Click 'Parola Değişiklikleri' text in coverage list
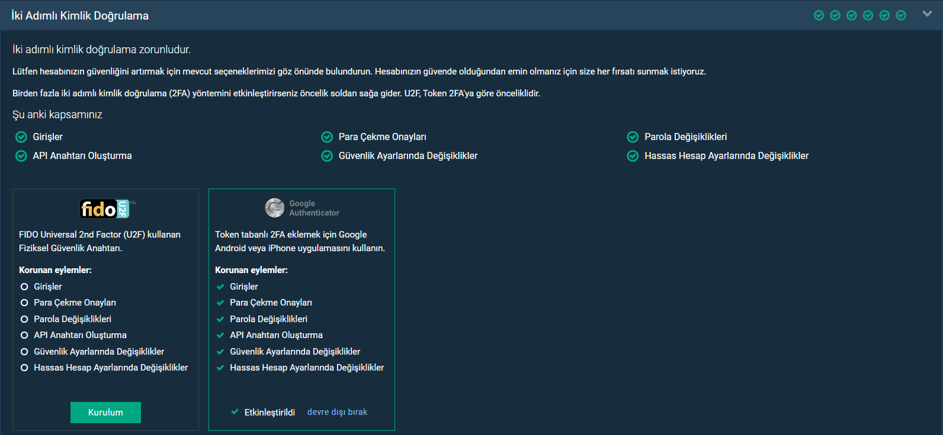943x435 pixels. [686, 137]
